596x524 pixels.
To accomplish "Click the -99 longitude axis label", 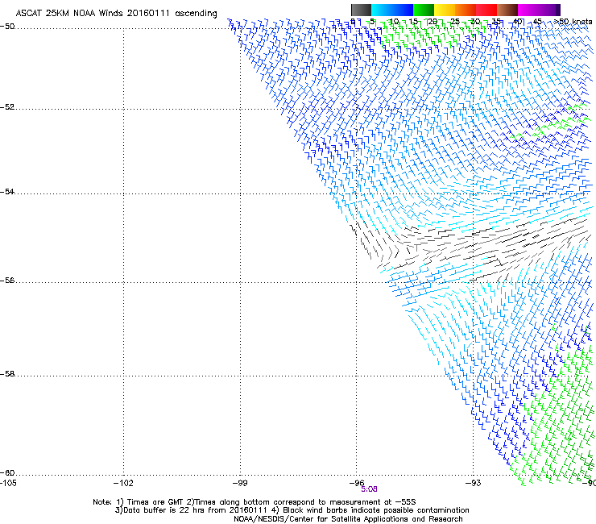I will pyautogui.click(x=240, y=483).
